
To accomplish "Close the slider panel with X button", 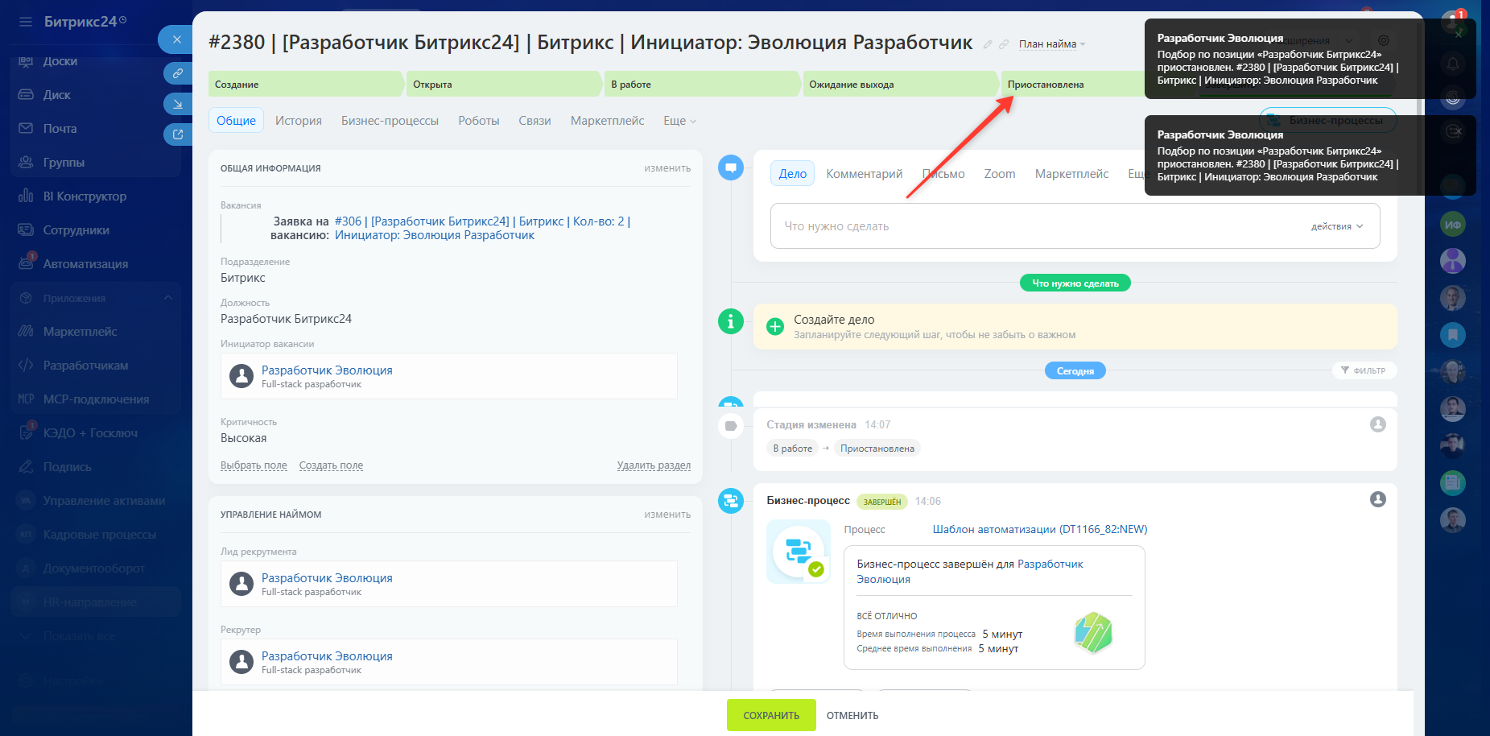I will tap(176, 39).
